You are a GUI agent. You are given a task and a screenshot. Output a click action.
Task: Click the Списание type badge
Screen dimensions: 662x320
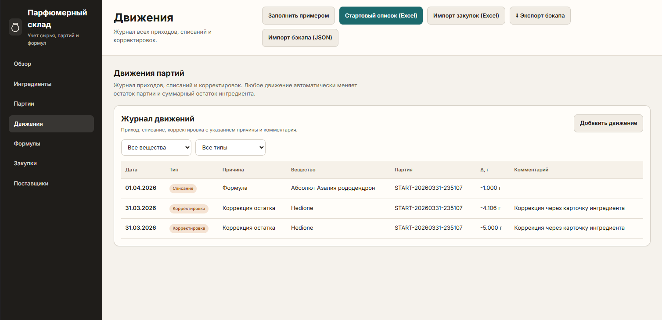pos(183,188)
